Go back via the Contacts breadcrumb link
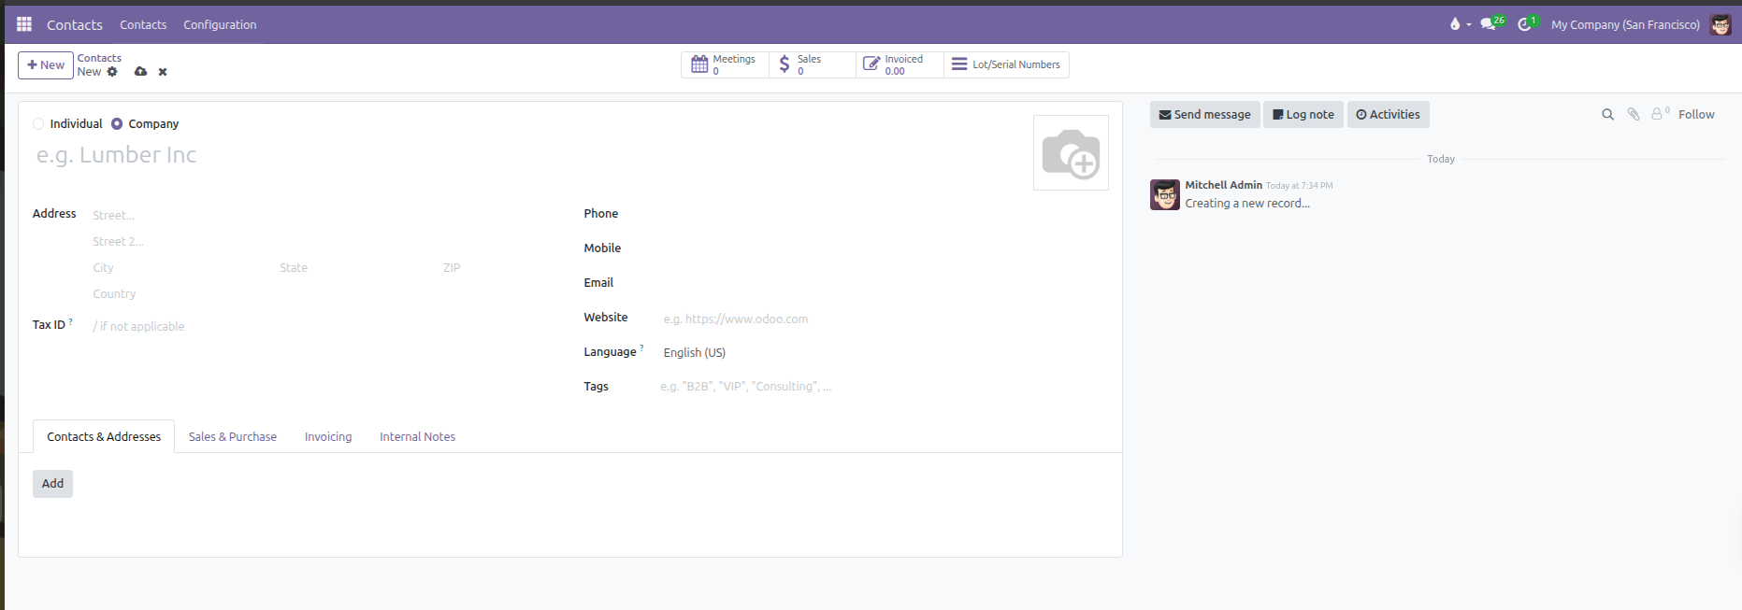This screenshot has width=1742, height=610. click(x=99, y=58)
